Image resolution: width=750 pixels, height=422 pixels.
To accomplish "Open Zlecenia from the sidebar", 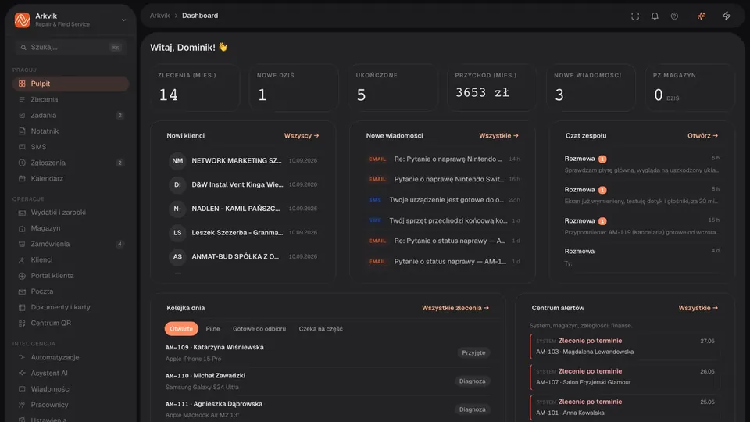I will tap(70, 99).
